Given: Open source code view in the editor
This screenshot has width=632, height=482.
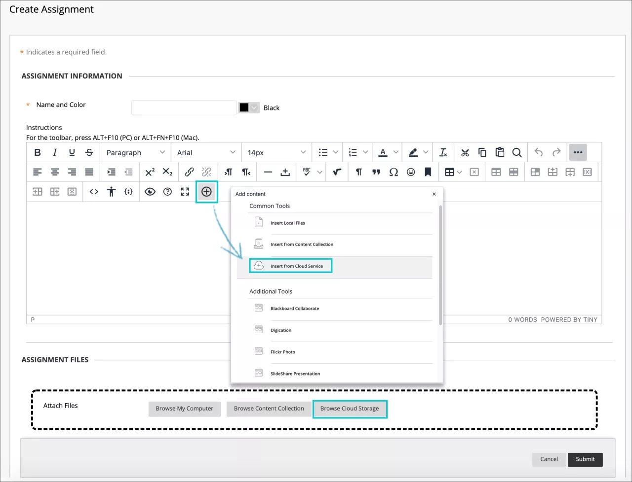Looking at the screenshot, I should click(x=94, y=192).
